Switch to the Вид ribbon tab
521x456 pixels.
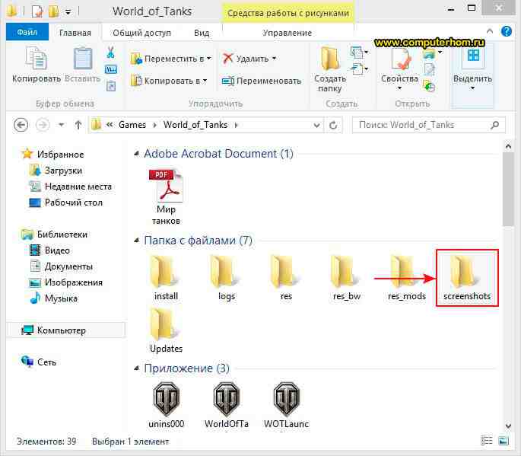(x=202, y=33)
